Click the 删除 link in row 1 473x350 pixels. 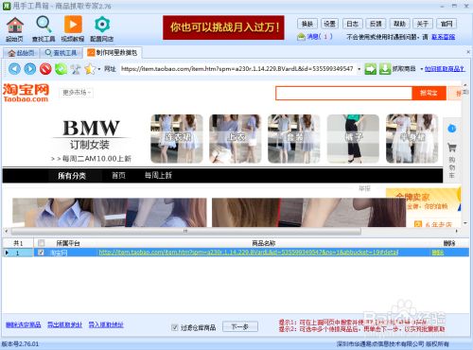(438, 253)
